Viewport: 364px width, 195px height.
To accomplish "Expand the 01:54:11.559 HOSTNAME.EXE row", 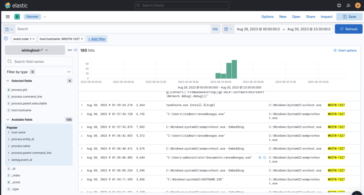I will 82,179.
